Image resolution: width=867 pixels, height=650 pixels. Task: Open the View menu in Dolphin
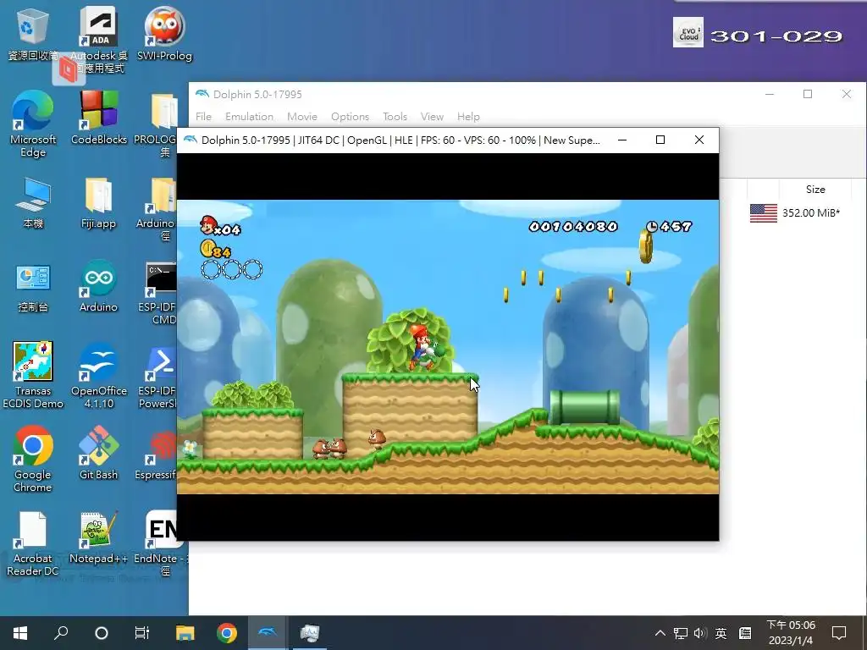432,117
